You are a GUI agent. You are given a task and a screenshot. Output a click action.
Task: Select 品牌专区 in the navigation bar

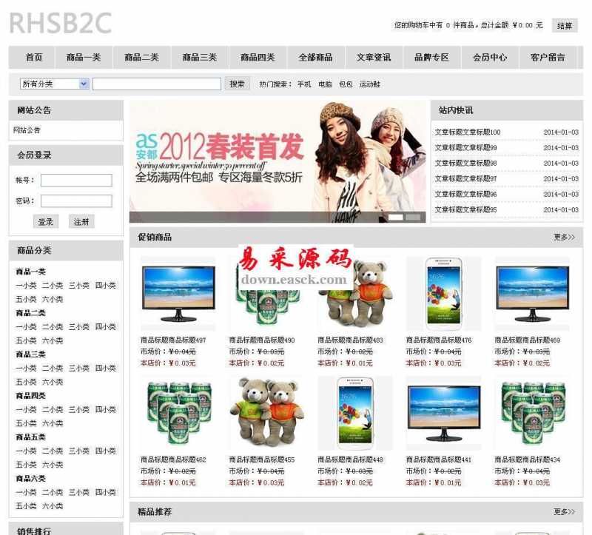tap(431, 58)
